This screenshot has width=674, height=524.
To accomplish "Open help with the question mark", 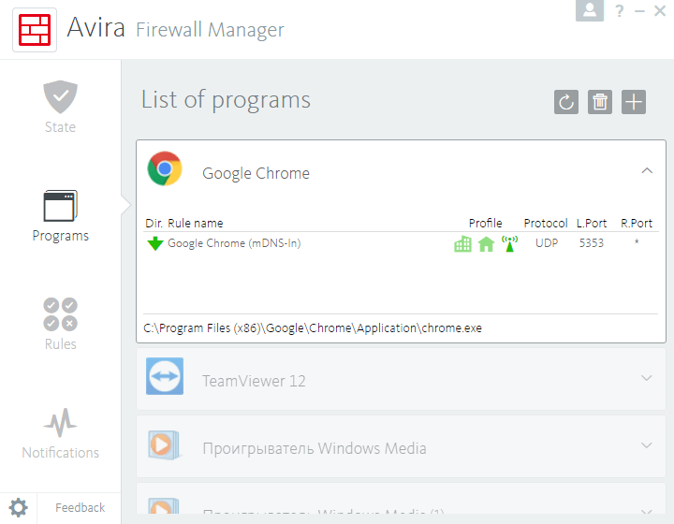I will [x=620, y=10].
